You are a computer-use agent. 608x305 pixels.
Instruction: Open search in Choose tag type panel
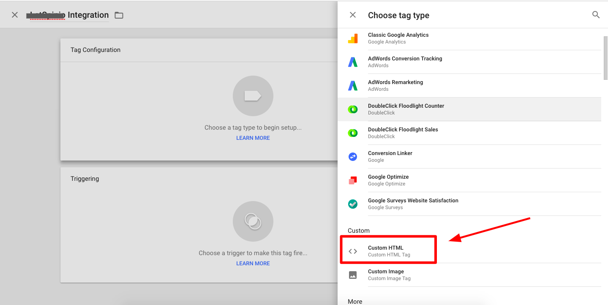pos(596,15)
